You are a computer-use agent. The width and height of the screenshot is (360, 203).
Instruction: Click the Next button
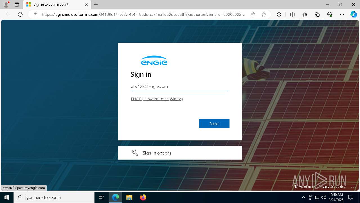click(214, 123)
